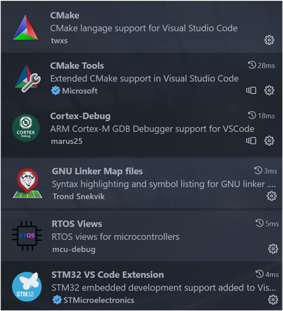Click the CMake Tools wrench logo

point(28,79)
